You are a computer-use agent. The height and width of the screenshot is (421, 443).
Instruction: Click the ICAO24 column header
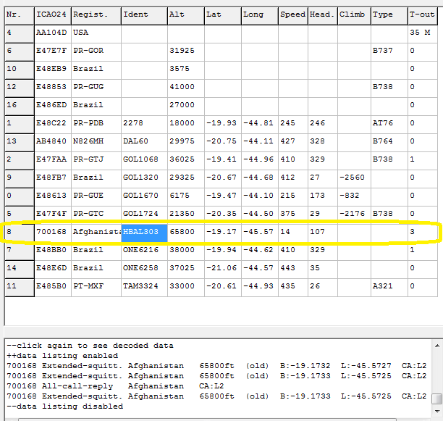pyautogui.click(x=52, y=14)
